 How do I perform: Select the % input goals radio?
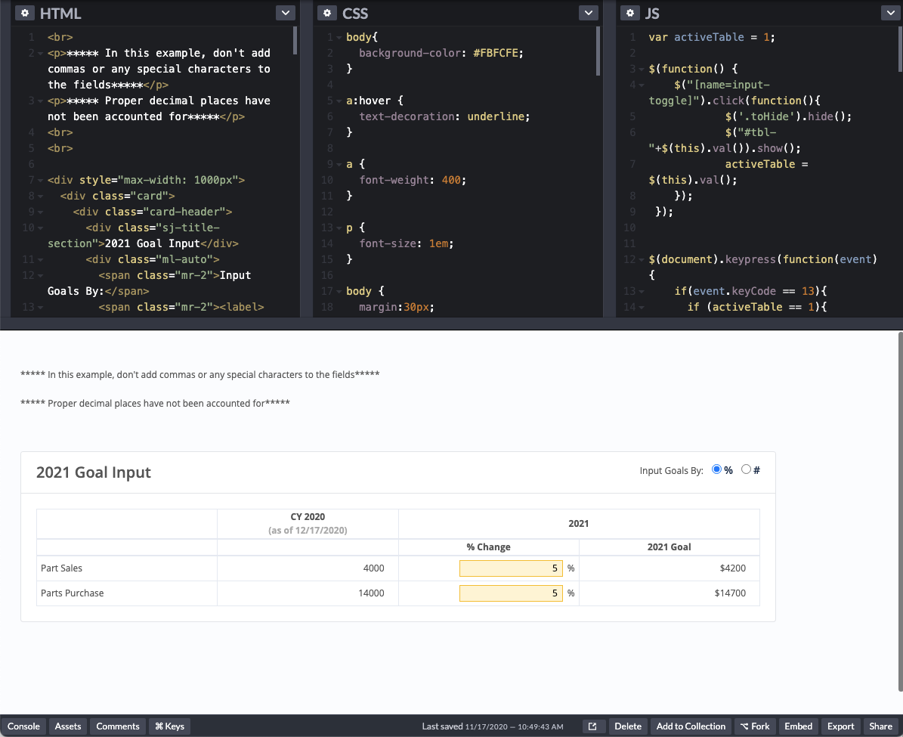tap(716, 469)
